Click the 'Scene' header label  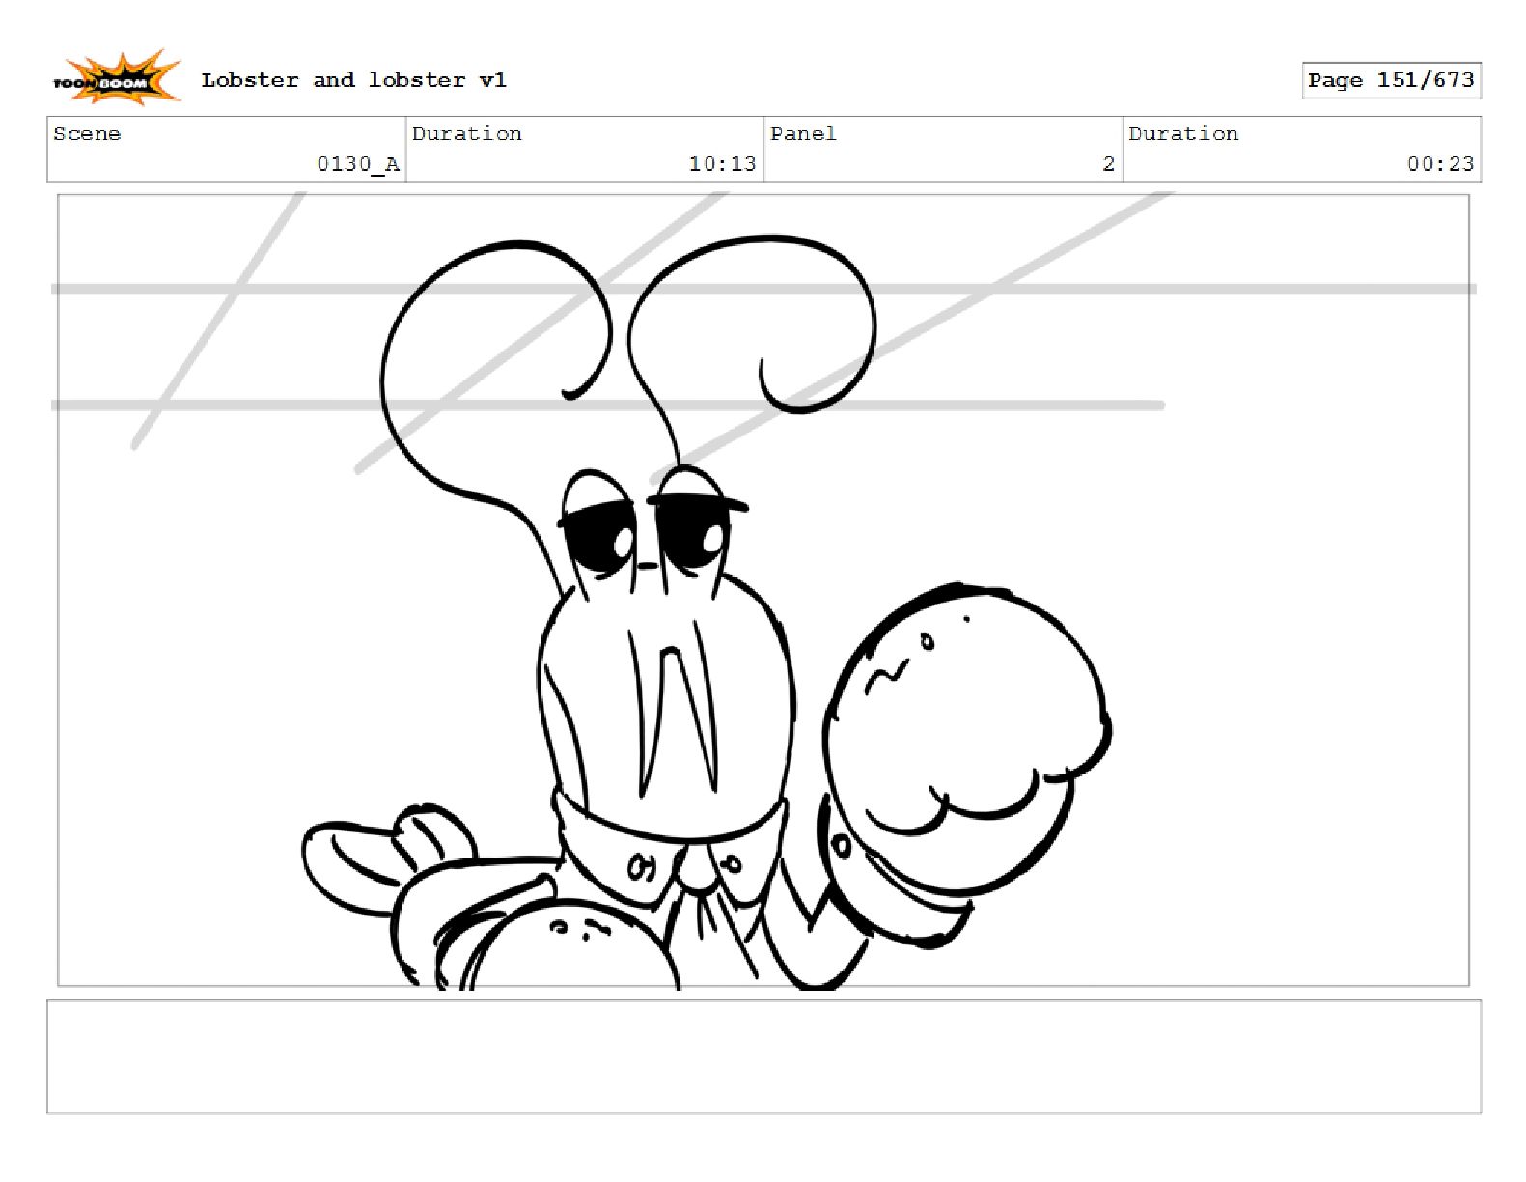pyautogui.click(x=87, y=134)
